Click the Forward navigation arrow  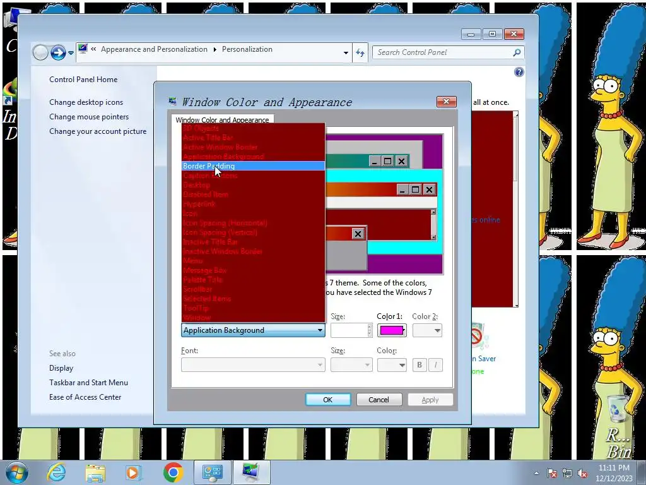(58, 52)
